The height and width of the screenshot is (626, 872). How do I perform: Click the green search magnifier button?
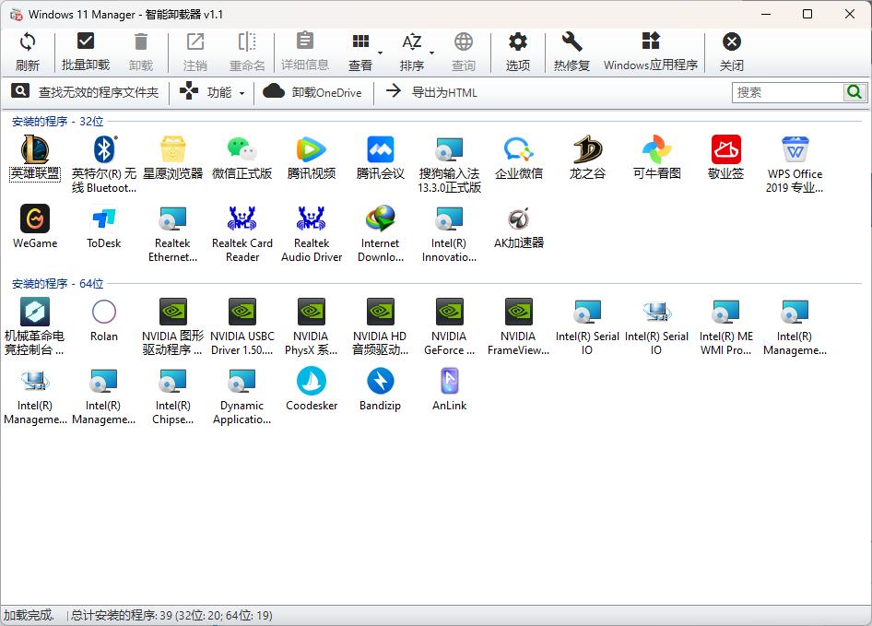pos(854,92)
